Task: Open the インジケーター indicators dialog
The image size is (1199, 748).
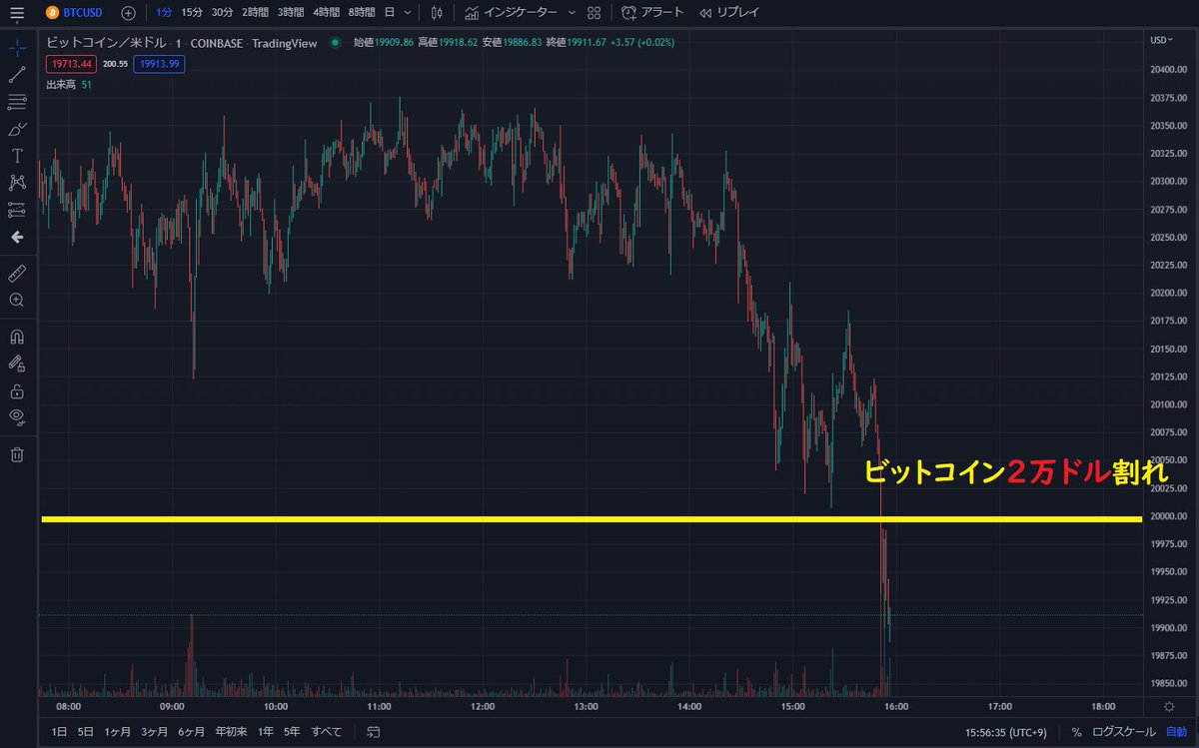Action: (510, 13)
